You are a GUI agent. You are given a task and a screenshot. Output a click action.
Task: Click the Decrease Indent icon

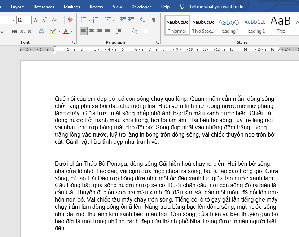[x=123, y=20]
